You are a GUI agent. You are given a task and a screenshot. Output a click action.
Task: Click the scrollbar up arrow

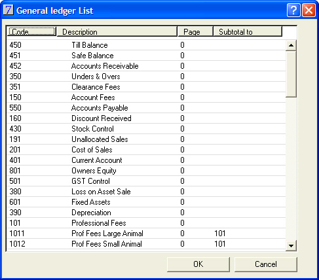click(291, 45)
